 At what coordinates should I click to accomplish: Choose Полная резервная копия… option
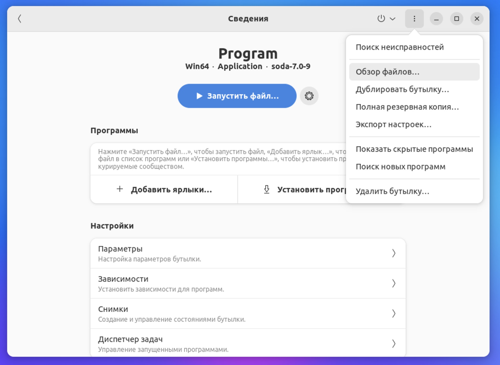(x=414, y=107)
